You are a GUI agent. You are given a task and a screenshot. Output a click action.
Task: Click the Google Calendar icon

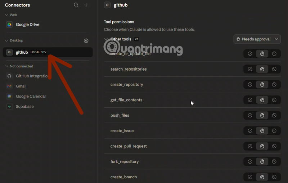click(9, 96)
